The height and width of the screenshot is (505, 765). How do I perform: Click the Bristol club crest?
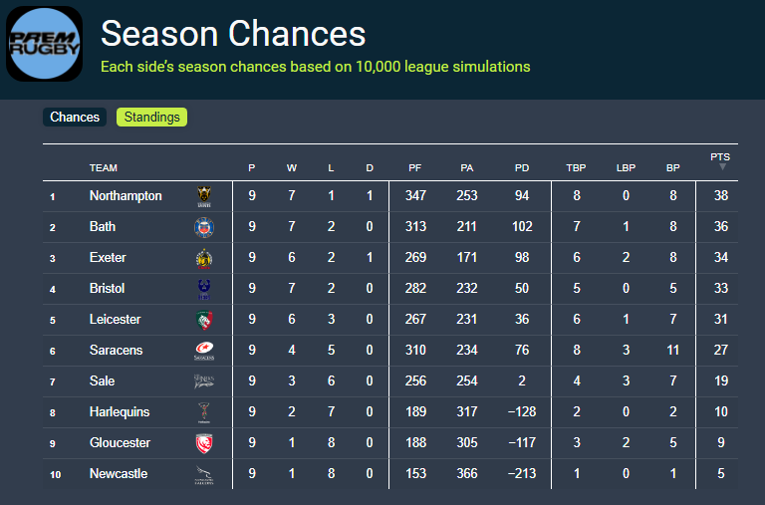click(x=204, y=289)
